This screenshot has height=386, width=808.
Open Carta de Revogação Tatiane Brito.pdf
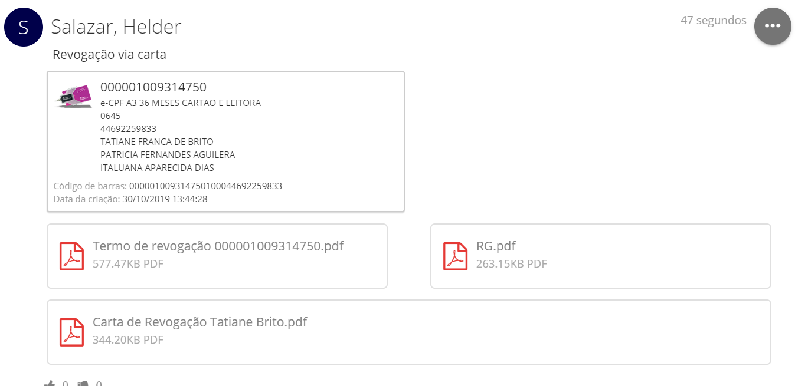[199, 322]
